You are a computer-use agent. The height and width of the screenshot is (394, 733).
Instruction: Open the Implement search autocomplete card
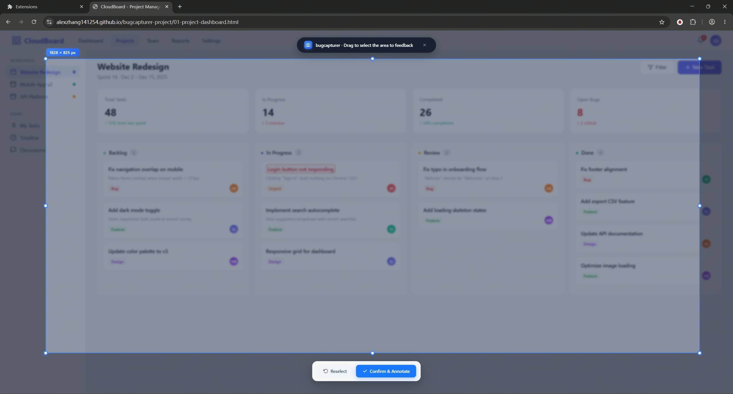330,220
